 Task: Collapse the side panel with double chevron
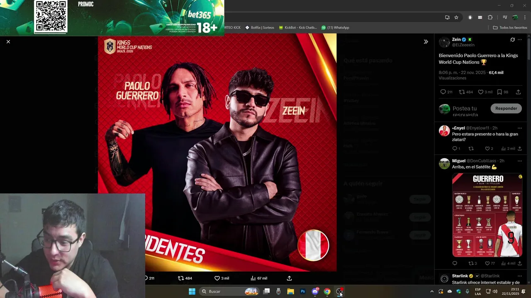click(x=426, y=41)
